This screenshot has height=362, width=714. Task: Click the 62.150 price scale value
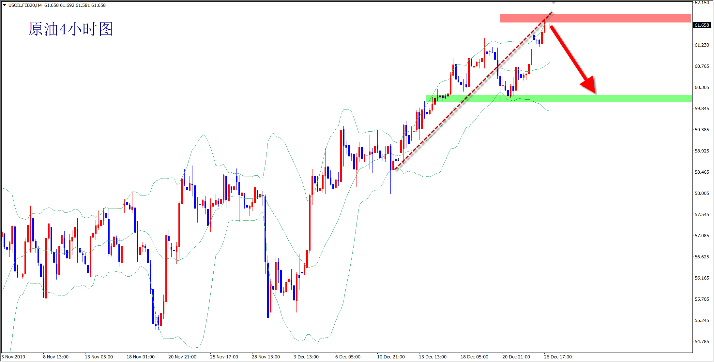[702, 3]
